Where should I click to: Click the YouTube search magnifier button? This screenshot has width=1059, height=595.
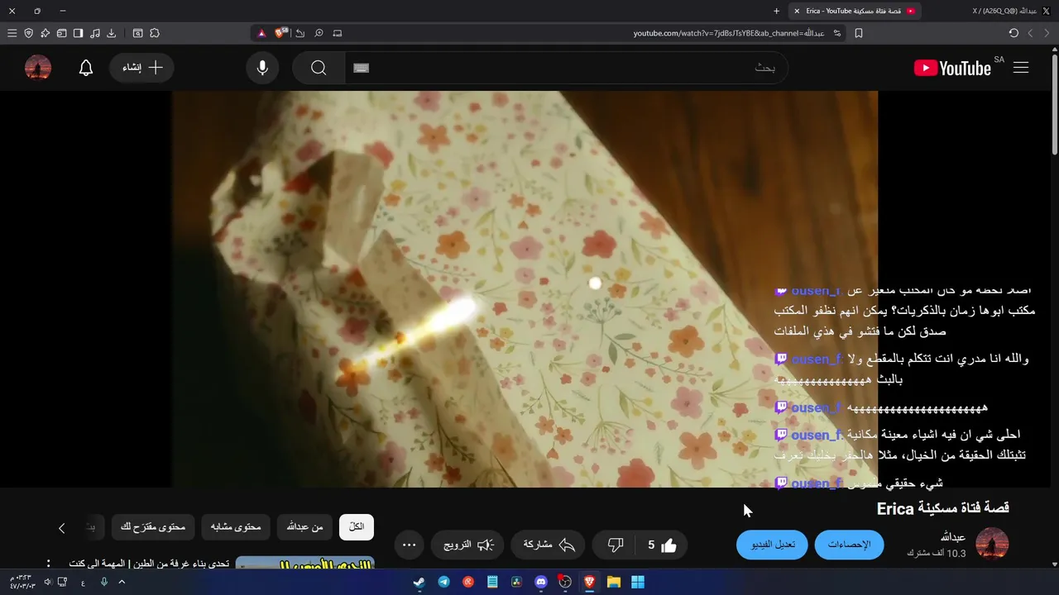319,68
